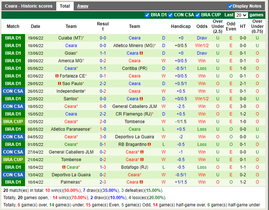This screenshot has width=269, height=210.
Task: Click the date 19/06/22
Action: point(35,38)
